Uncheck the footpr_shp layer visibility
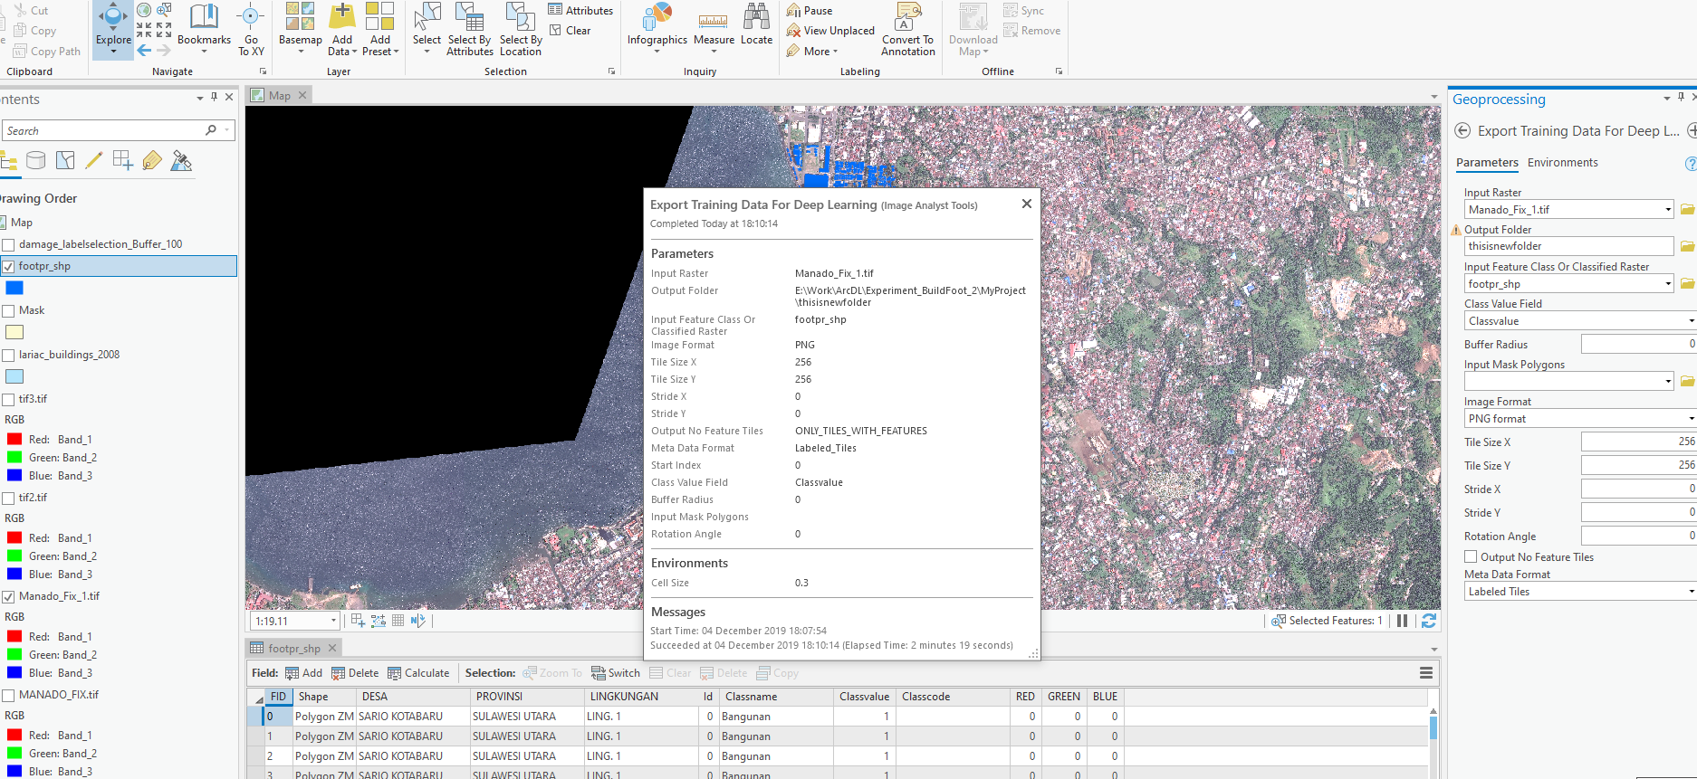Screen dimensions: 1697x779 9,266
